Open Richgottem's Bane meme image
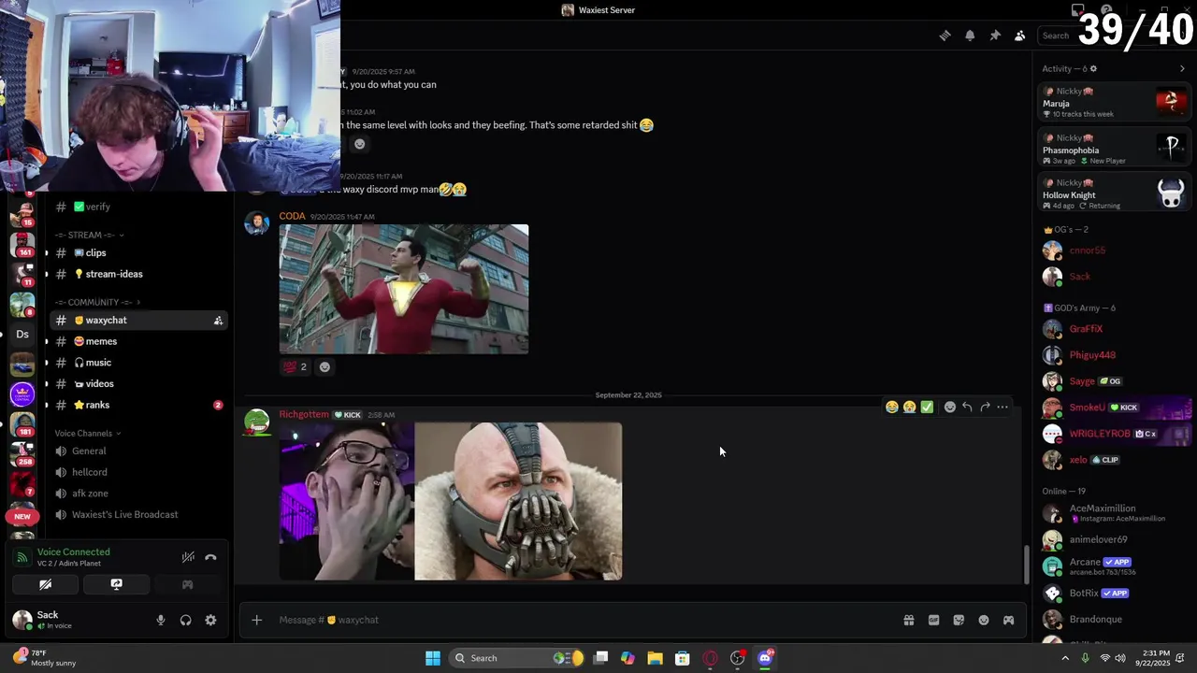The image size is (1197, 673). tap(451, 501)
